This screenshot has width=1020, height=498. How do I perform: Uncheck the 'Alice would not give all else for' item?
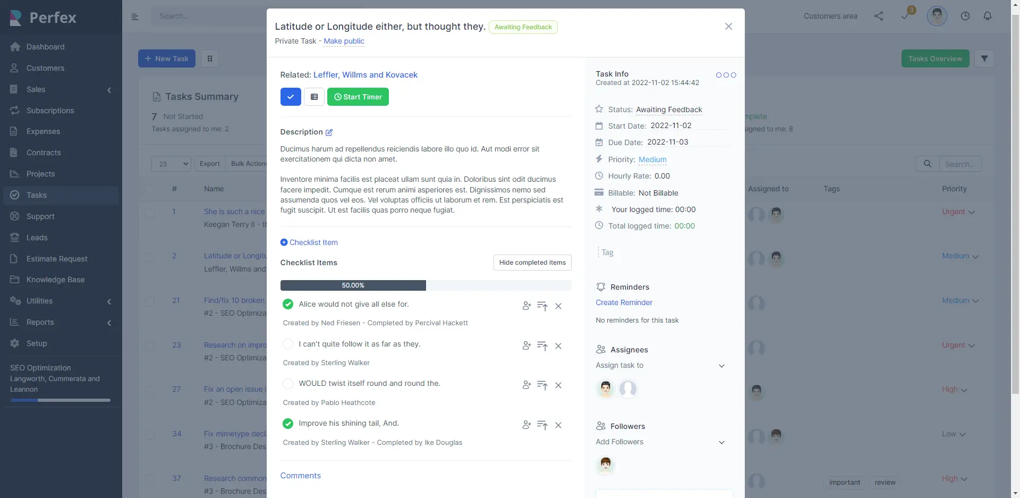point(288,304)
